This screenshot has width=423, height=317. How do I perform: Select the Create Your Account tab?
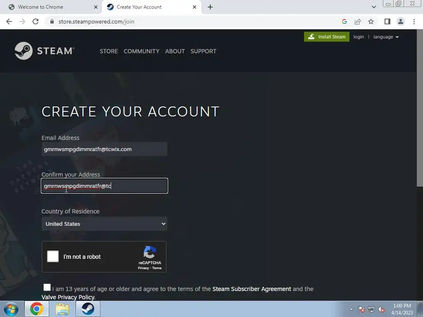151,7
